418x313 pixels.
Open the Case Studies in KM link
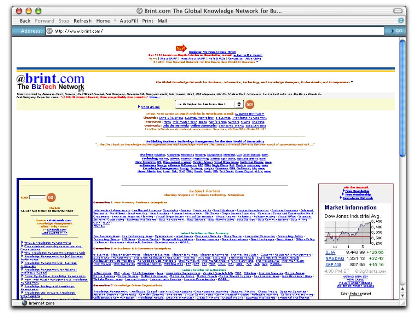(x=54, y=233)
